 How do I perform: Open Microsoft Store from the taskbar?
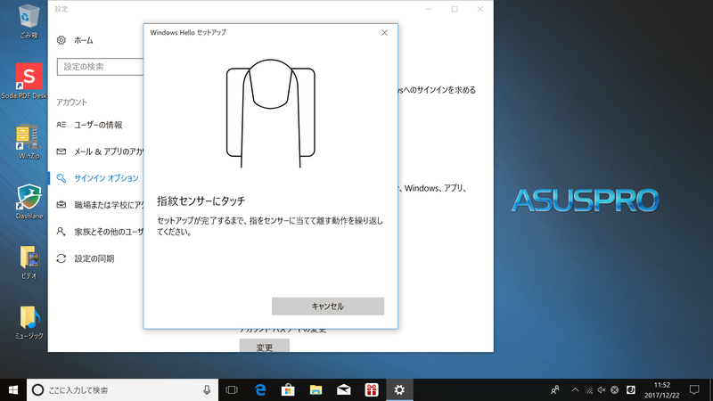pyautogui.click(x=288, y=390)
